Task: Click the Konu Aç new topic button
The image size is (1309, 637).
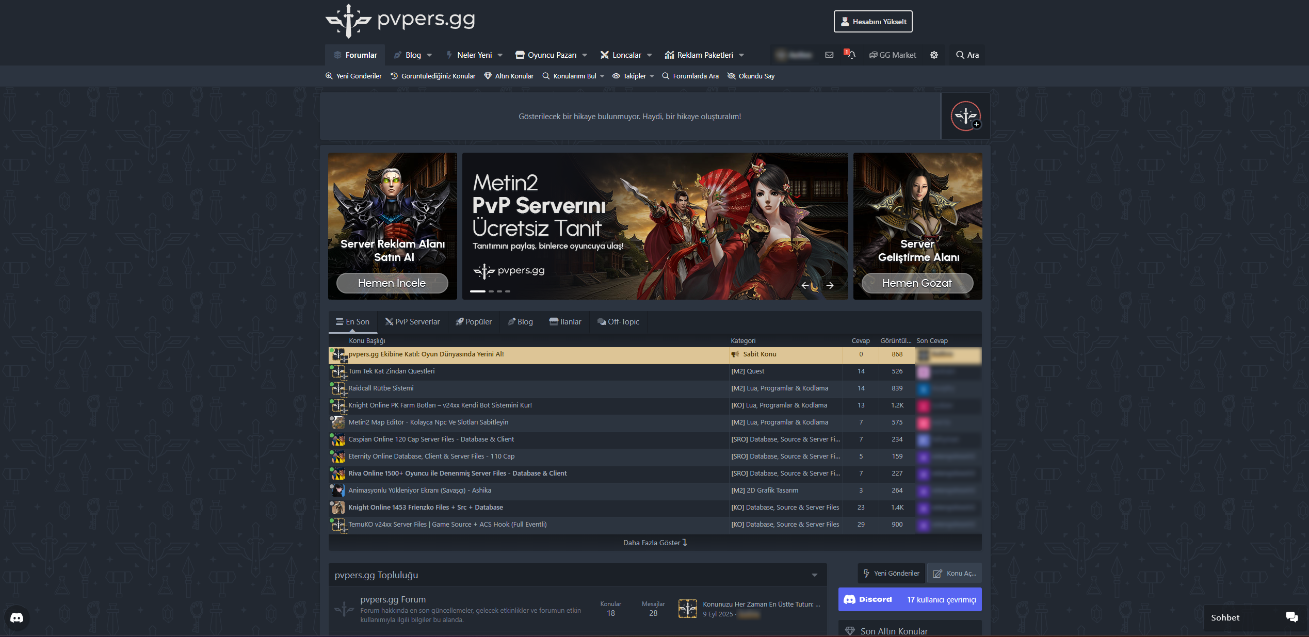Action: pos(955,574)
